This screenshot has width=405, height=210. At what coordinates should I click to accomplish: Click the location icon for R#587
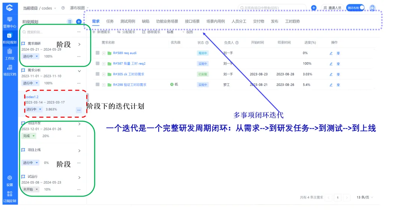(338, 64)
